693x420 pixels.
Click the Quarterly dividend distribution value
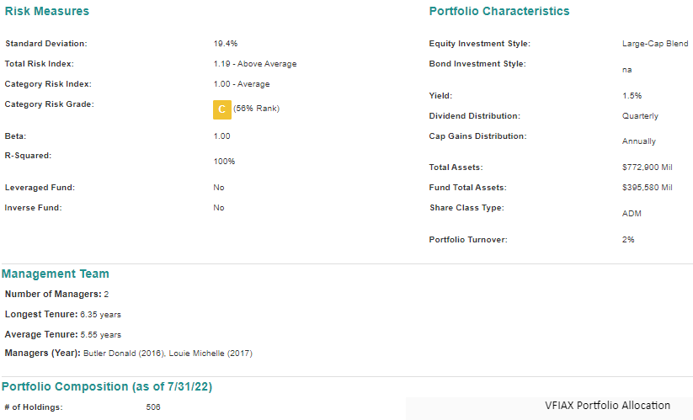pyautogui.click(x=640, y=116)
